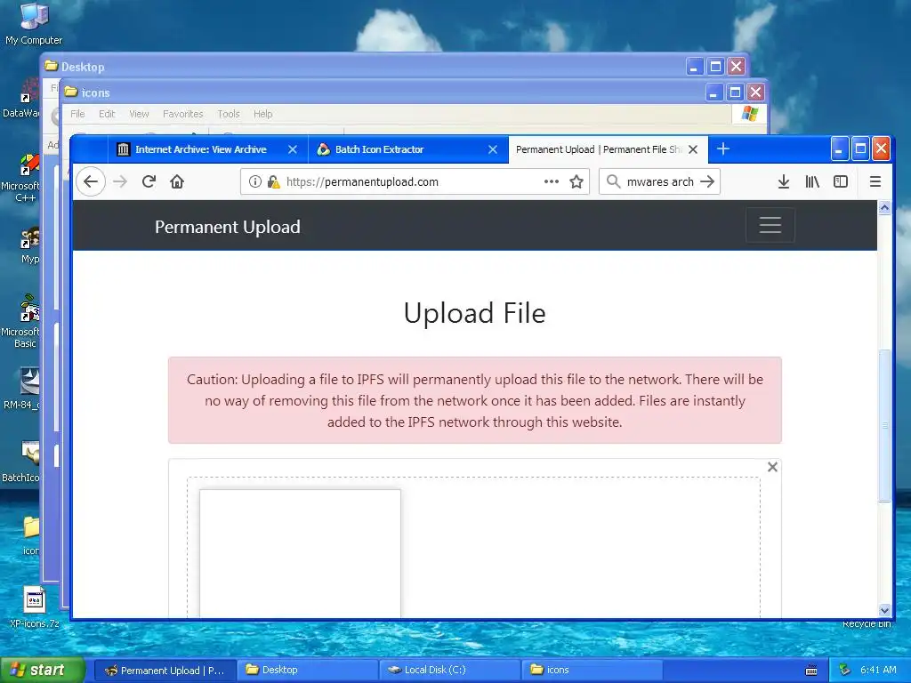The image size is (911, 683).
Task: Open Tools menu in icons window
Action: click(229, 114)
